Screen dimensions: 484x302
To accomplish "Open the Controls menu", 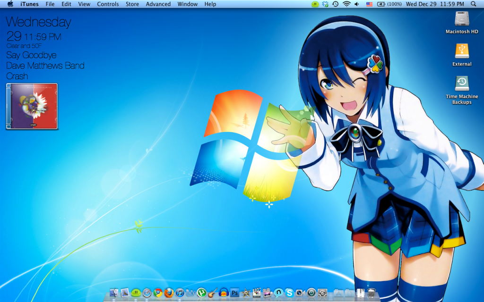I will pyautogui.click(x=108, y=4).
